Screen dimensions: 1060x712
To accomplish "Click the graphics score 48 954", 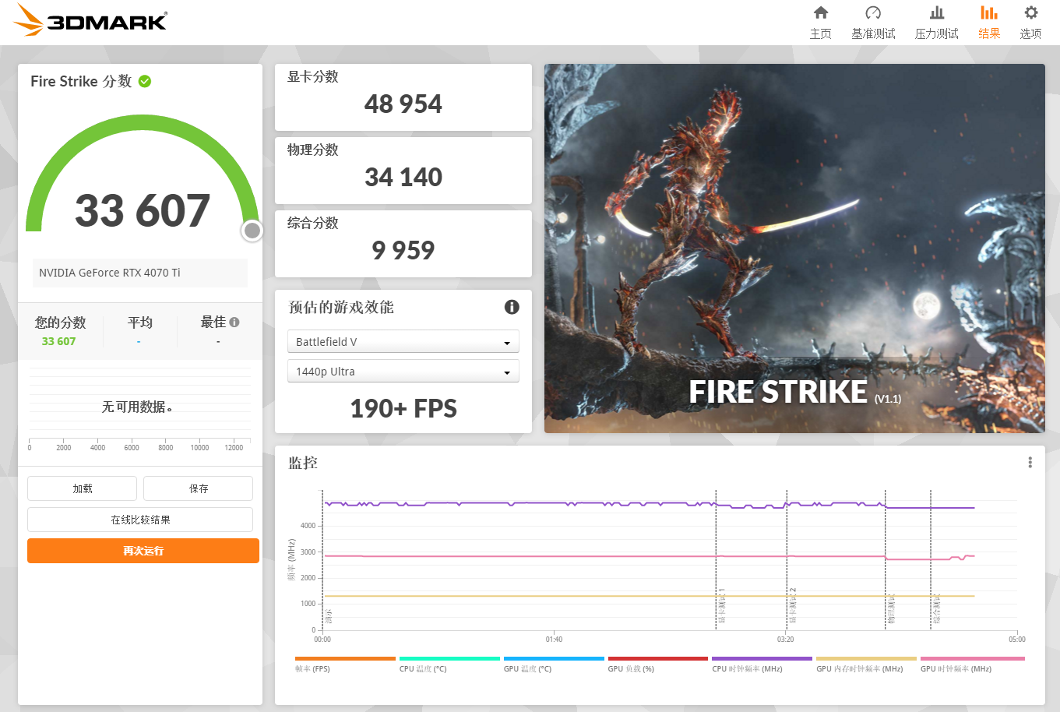I will 403,104.
